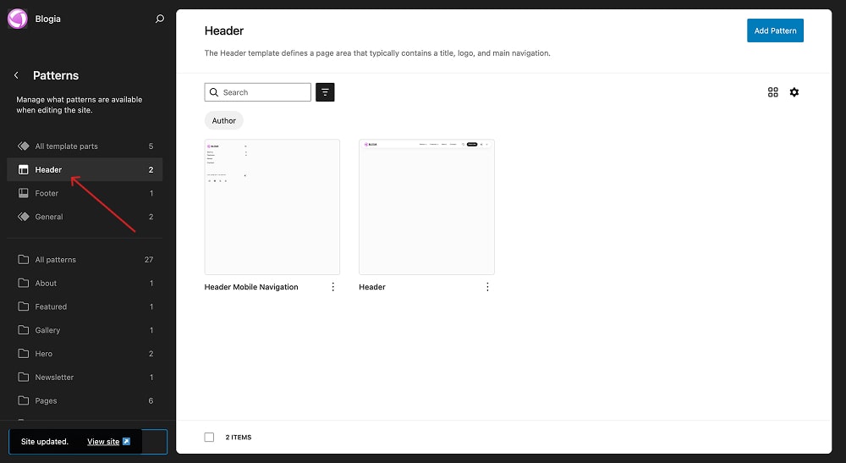Expand the Author filter chip
Image resolution: width=846 pixels, height=463 pixels.
click(x=223, y=121)
